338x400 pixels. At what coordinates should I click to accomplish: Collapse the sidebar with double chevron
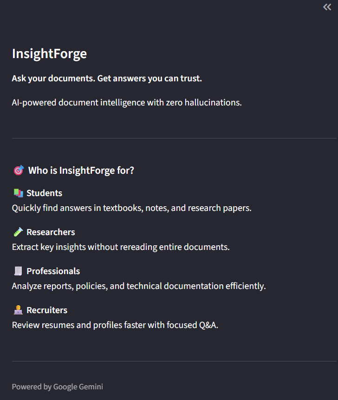(327, 7)
